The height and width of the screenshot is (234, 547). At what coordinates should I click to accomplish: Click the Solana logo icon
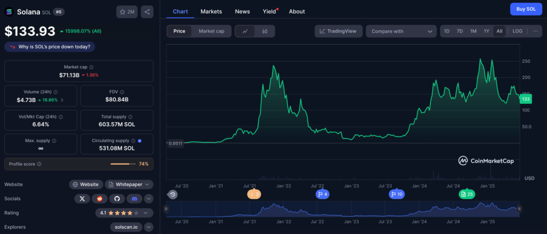tap(9, 12)
